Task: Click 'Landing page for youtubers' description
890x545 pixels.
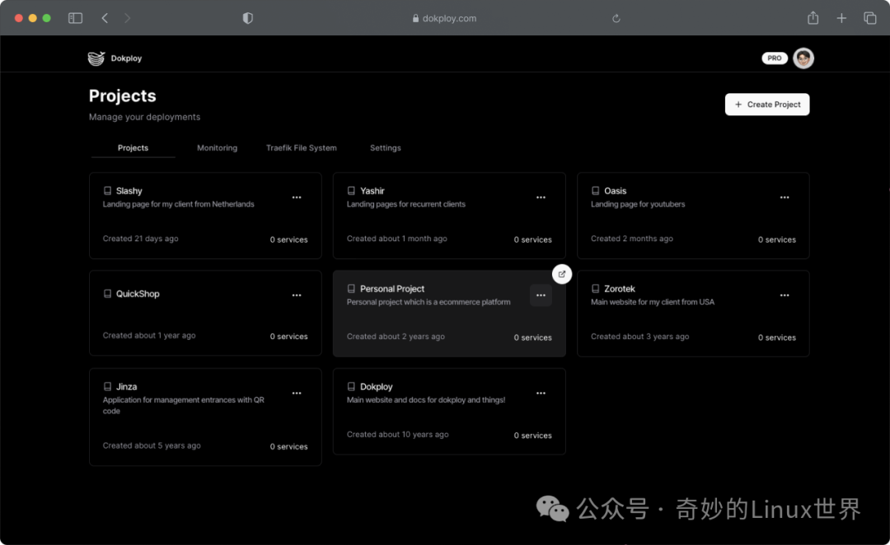Action: 637,203
